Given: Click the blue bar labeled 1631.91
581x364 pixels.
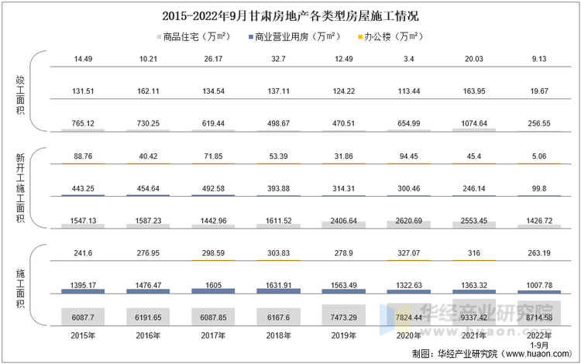Looking at the screenshot, I should tap(279, 291).
